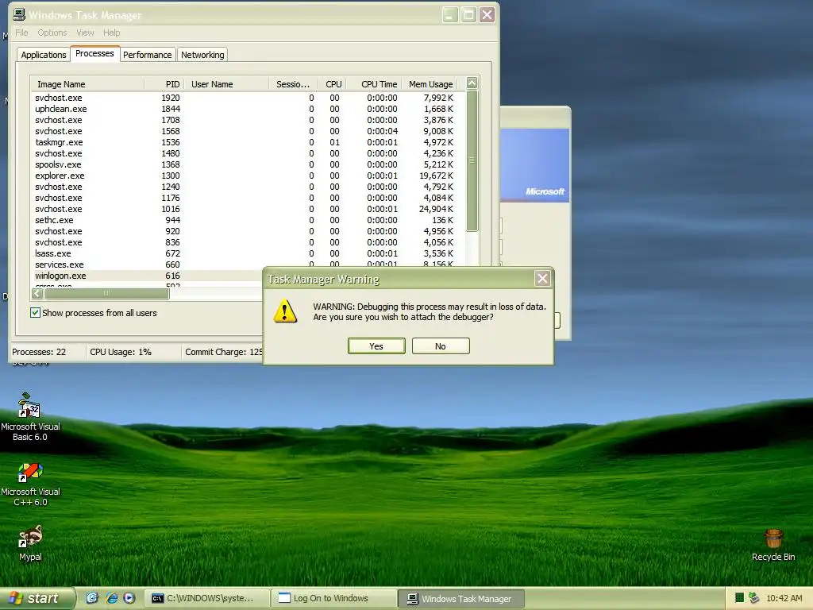
Task: Maximize the Windows Task Manager window
Action: (468, 14)
